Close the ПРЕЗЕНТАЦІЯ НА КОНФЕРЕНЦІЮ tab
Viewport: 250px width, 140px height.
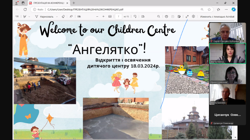tap(68, 3)
